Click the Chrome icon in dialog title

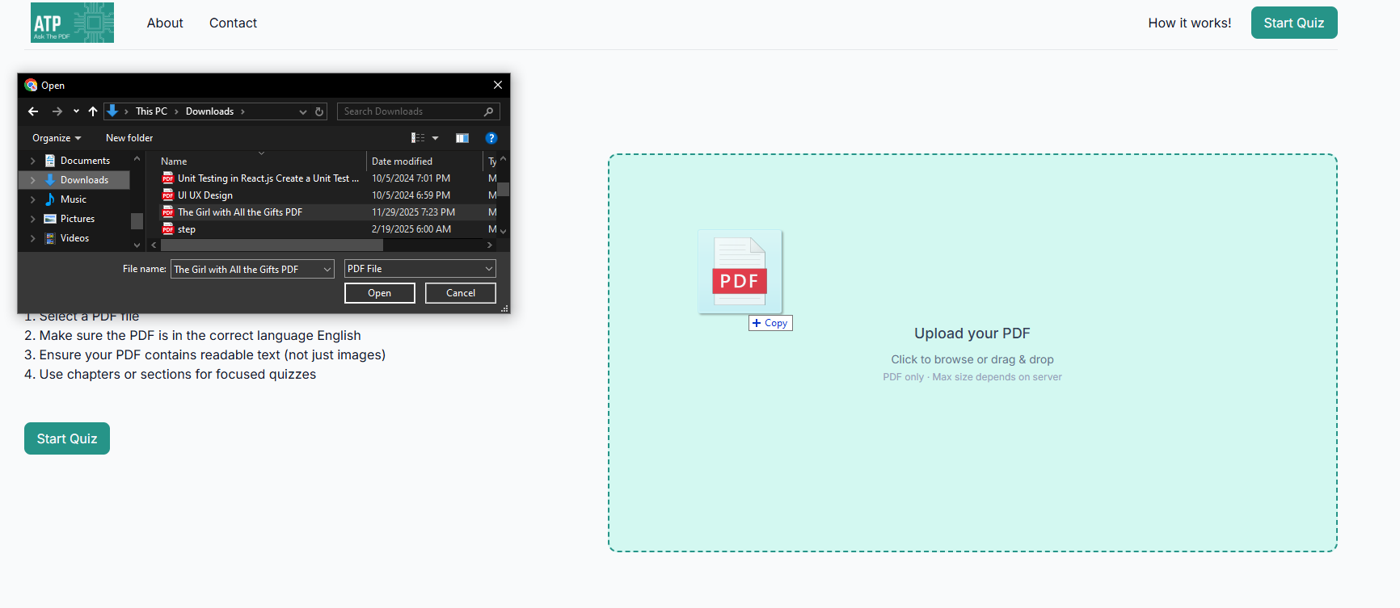click(31, 85)
